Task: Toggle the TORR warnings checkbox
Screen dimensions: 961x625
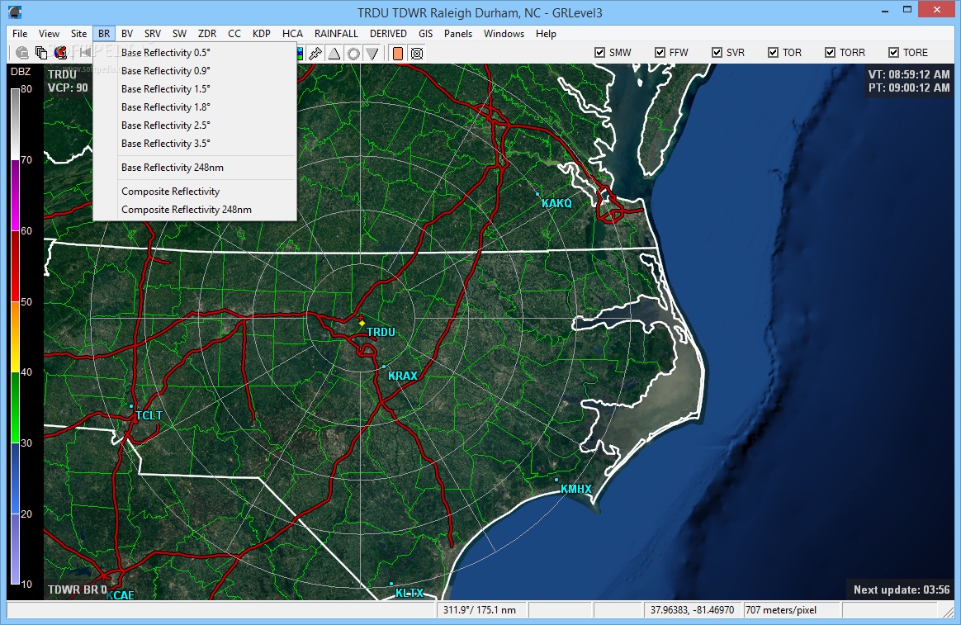Action: click(x=830, y=53)
